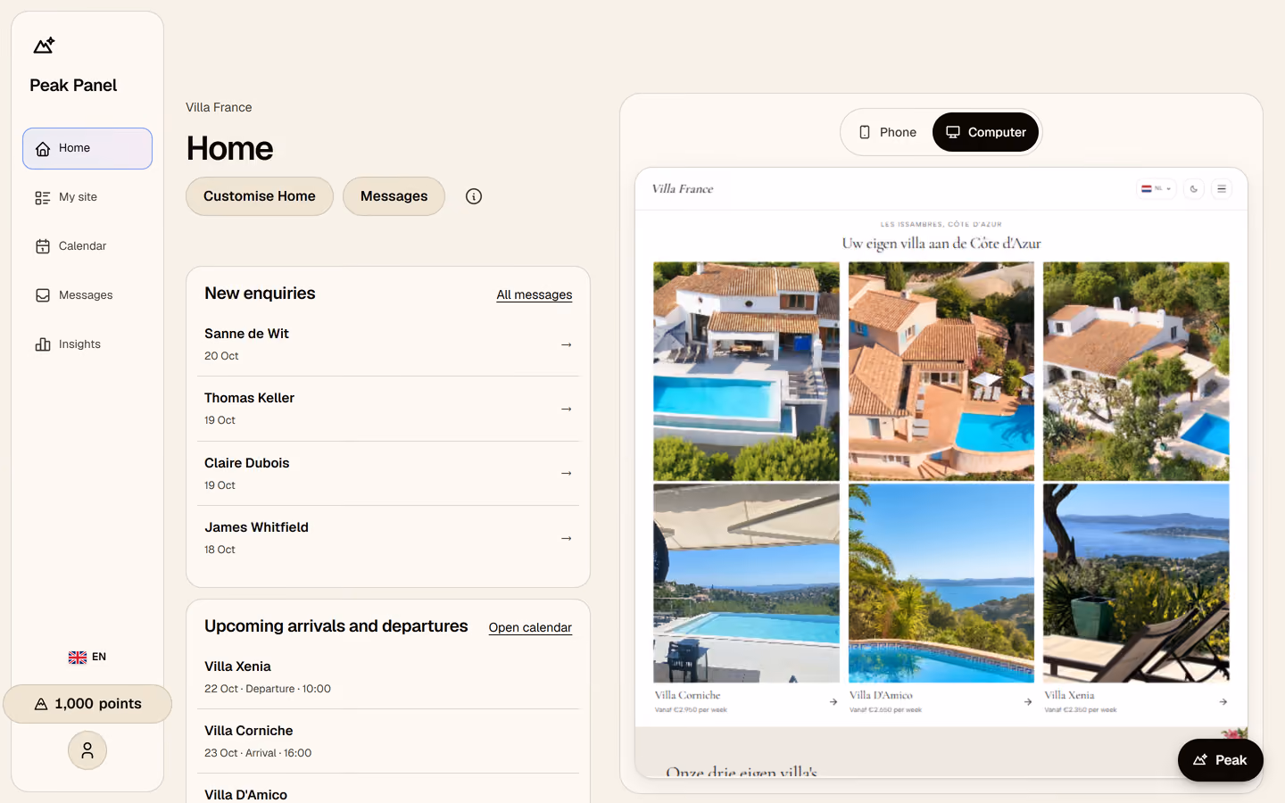Image resolution: width=1285 pixels, height=803 pixels.
Task: Open the 1,000 points rewards button
Action: (x=87, y=704)
